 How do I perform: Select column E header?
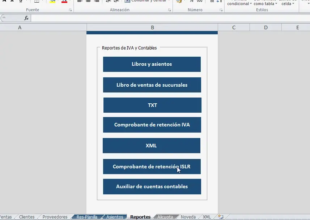point(296,27)
